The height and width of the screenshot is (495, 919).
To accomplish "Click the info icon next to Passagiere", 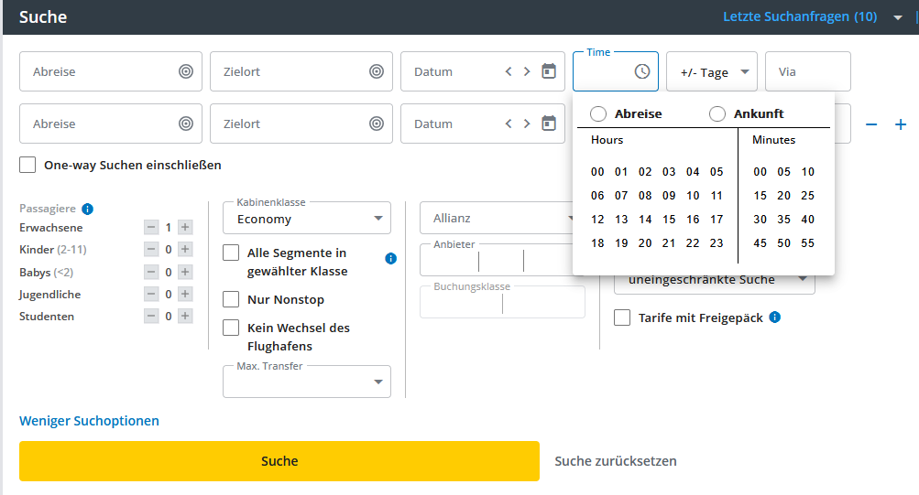I will tap(87, 209).
